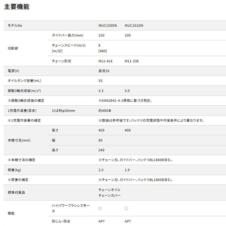Image resolution: width=226 pixels, height=226 pixels.
Task: Click the ひば材φ50mm label
Action: tap(64, 110)
